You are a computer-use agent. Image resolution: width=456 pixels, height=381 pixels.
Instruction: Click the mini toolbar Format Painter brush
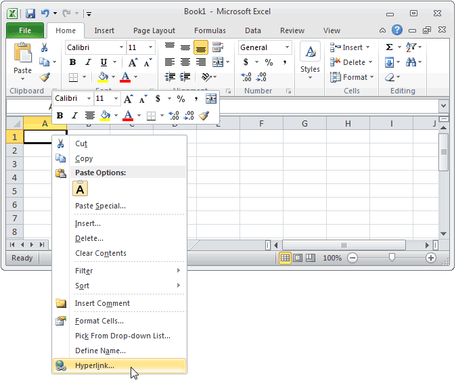pyautogui.click(x=204, y=116)
